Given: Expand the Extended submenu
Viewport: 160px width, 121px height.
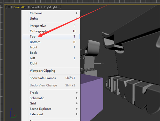Looking at the screenshot, I should pyautogui.click(x=51, y=114).
